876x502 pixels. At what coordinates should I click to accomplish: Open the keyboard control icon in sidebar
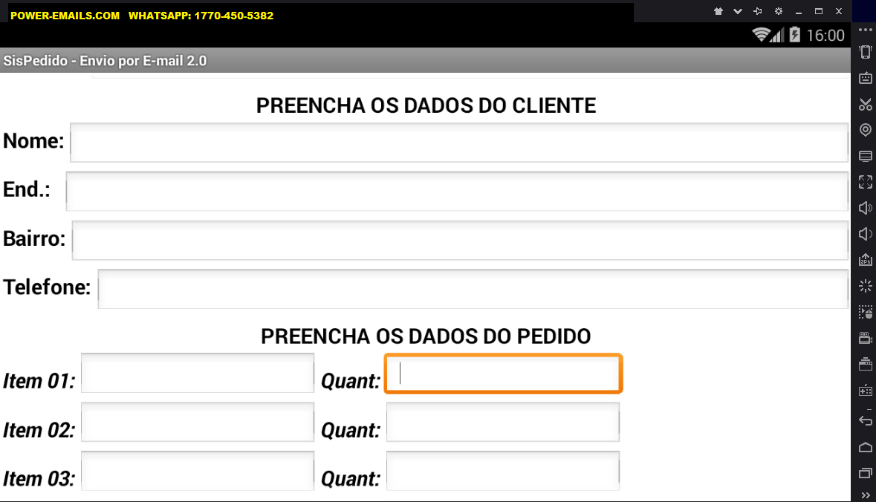click(866, 78)
